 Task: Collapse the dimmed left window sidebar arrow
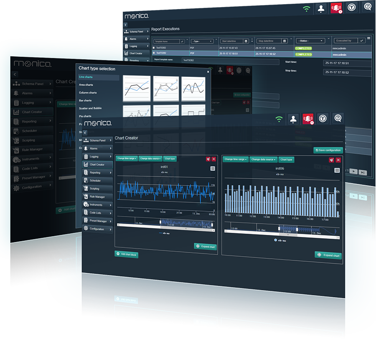tap(15, 74)
